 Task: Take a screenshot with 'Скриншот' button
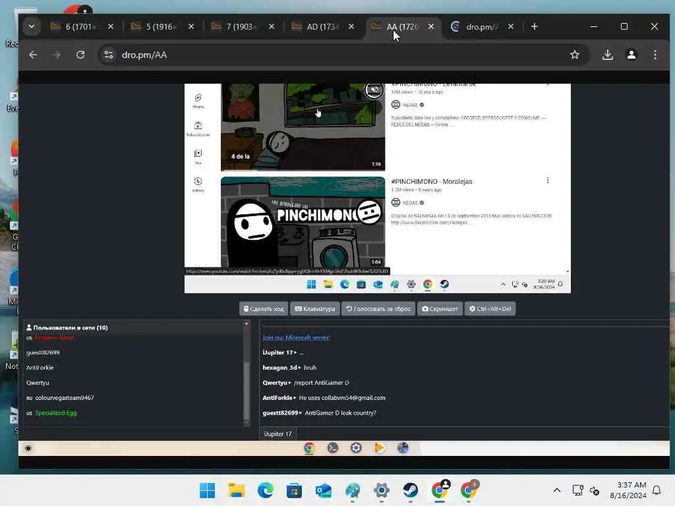pyautogui.click(x=440, y=308)
